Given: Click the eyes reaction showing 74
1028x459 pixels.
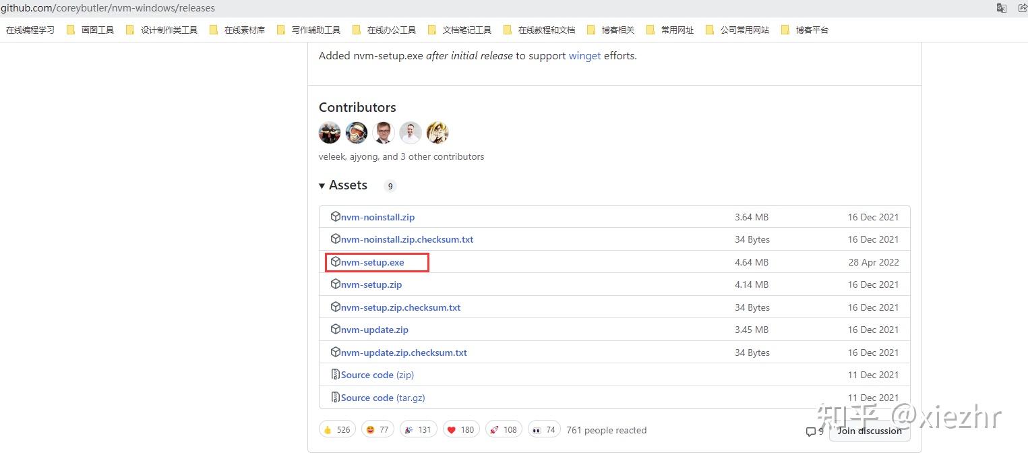Looking at the screenshot, I should [544, 429].
